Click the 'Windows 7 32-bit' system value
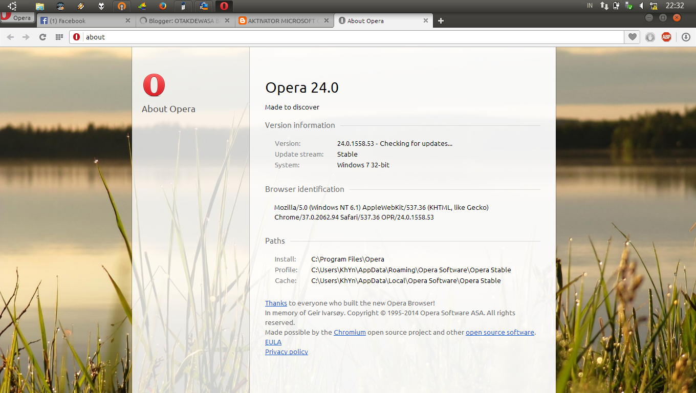Image resolution: width=696 pixels, height=393 pixels. [x=363, y=165]
